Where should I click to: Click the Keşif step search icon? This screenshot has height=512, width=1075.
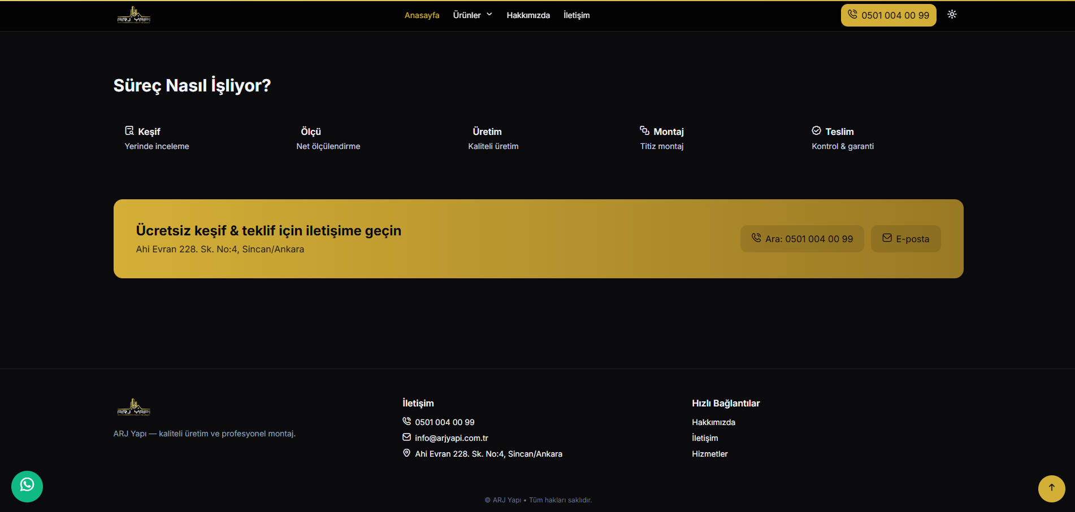(x=129, y=131)
